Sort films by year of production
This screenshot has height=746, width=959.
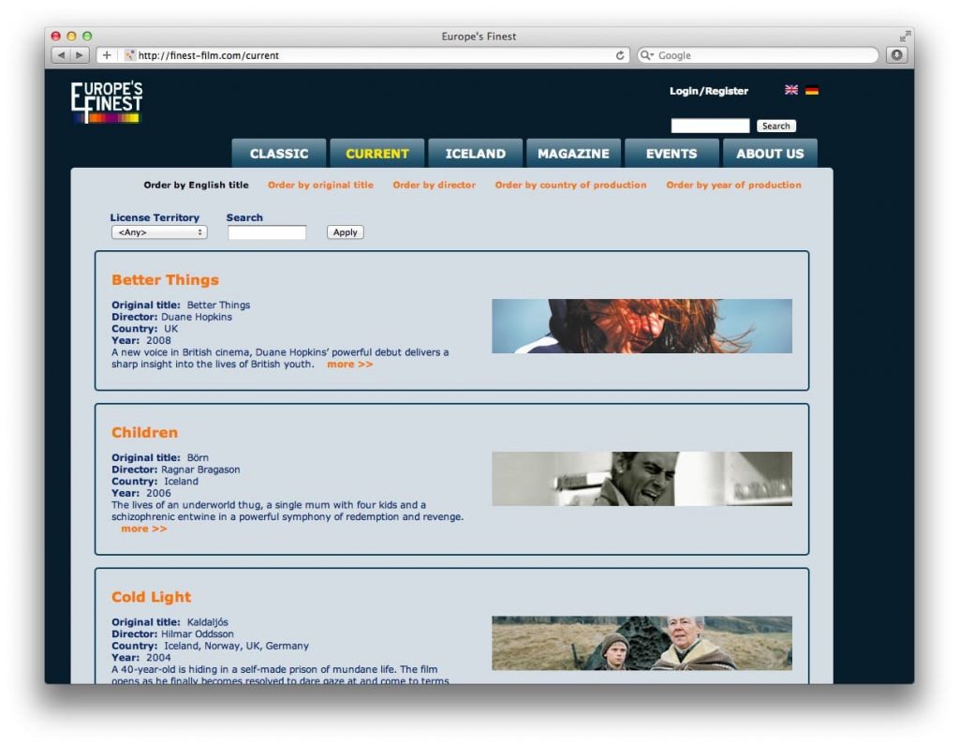pos(734,185)
